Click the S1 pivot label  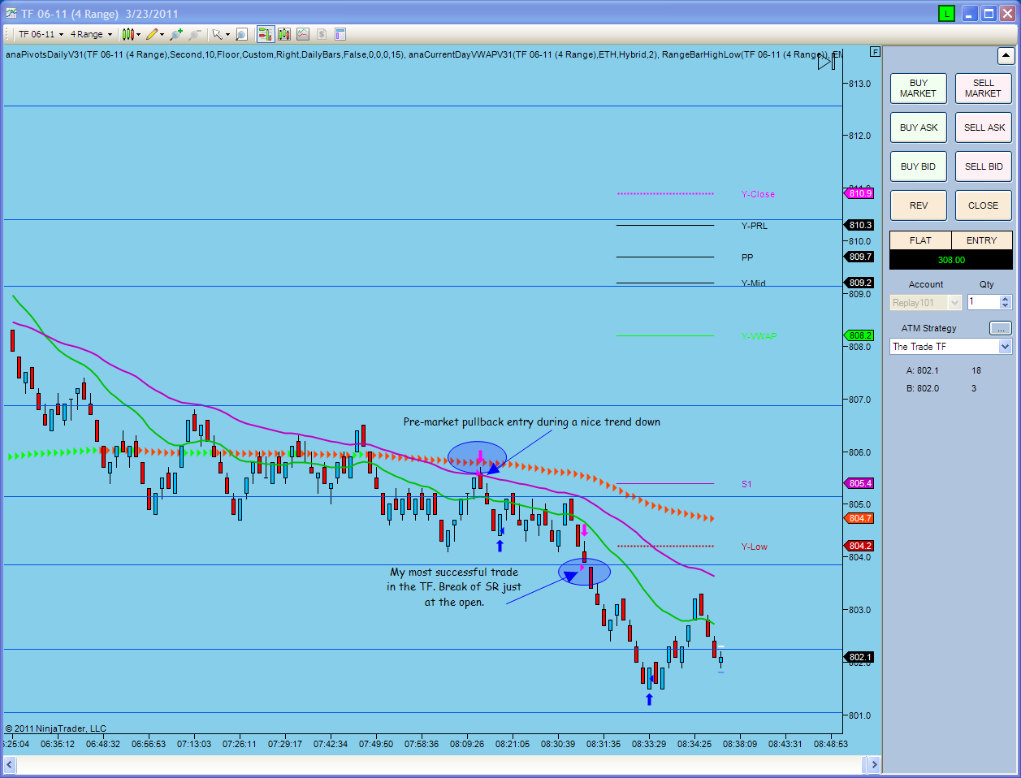pos(746,484)
